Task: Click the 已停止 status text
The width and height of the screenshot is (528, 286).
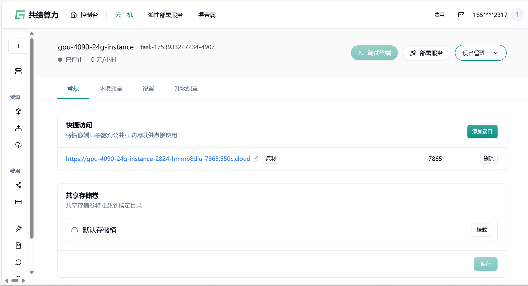Action: pos(74,60)
